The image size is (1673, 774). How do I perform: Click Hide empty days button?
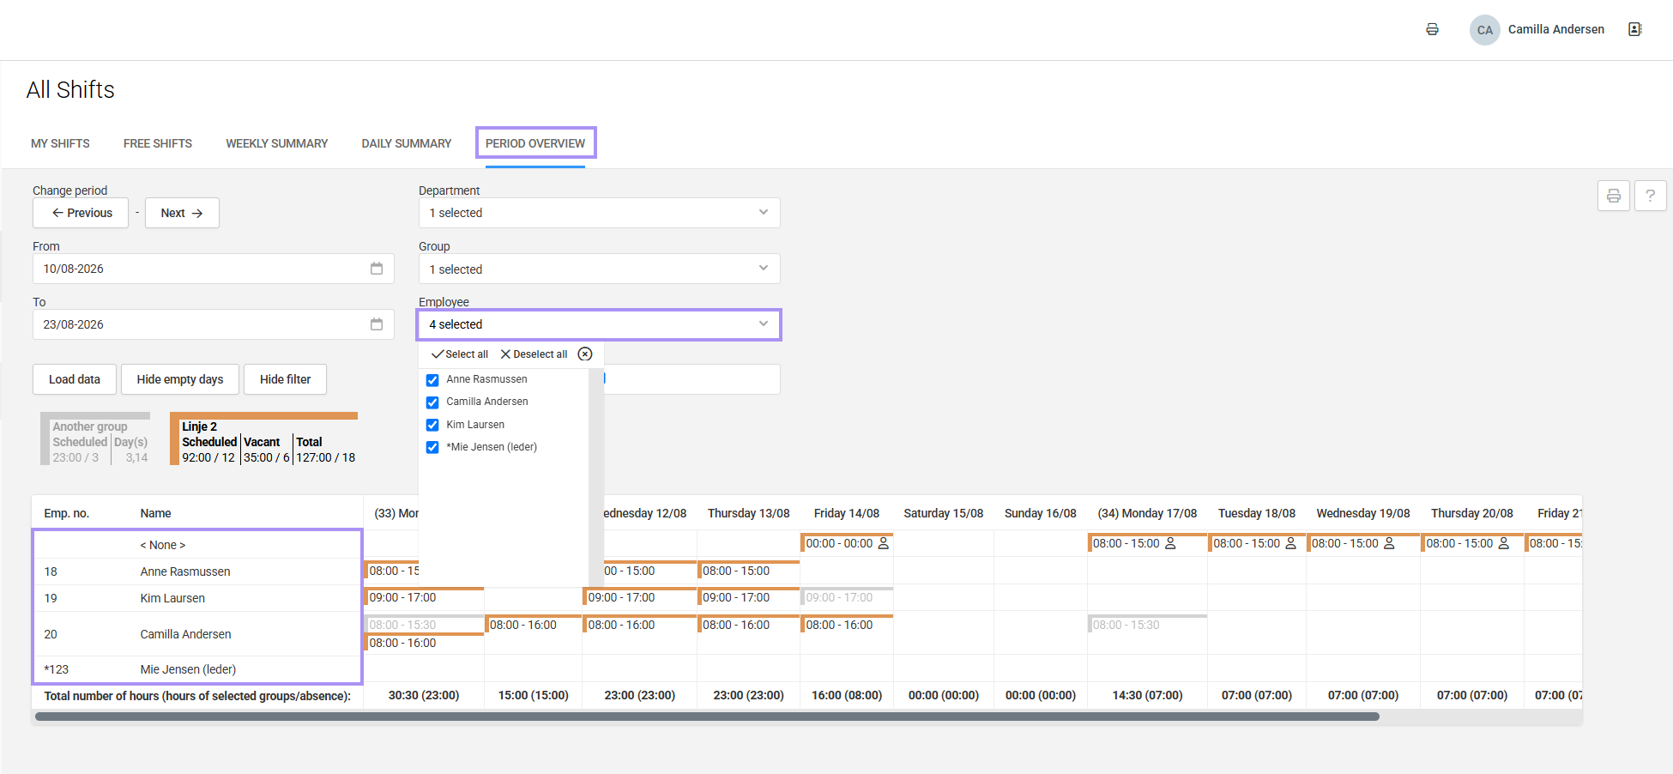180,379
